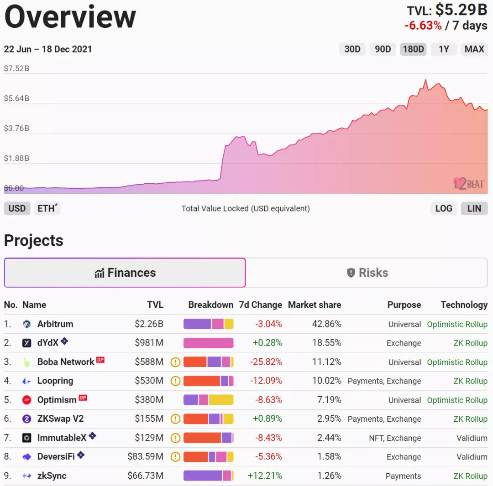This screenshot has width=493, height=486.
Task: Set chart range to 30D
Action: click(x=352, y=49)
